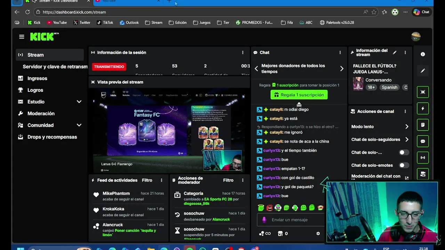This screenshot has width=445, height=250.
Task: Open EA Sports FC 26 category link
Action: point(218,199)
